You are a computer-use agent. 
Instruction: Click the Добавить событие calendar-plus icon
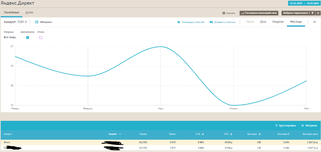click(211, 22)
